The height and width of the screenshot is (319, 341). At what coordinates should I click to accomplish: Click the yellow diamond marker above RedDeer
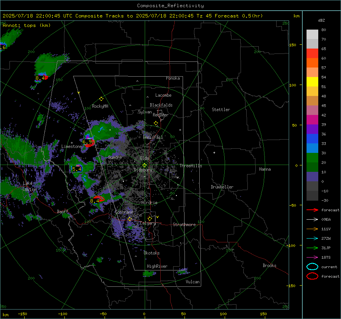click(x=156, y=123)
